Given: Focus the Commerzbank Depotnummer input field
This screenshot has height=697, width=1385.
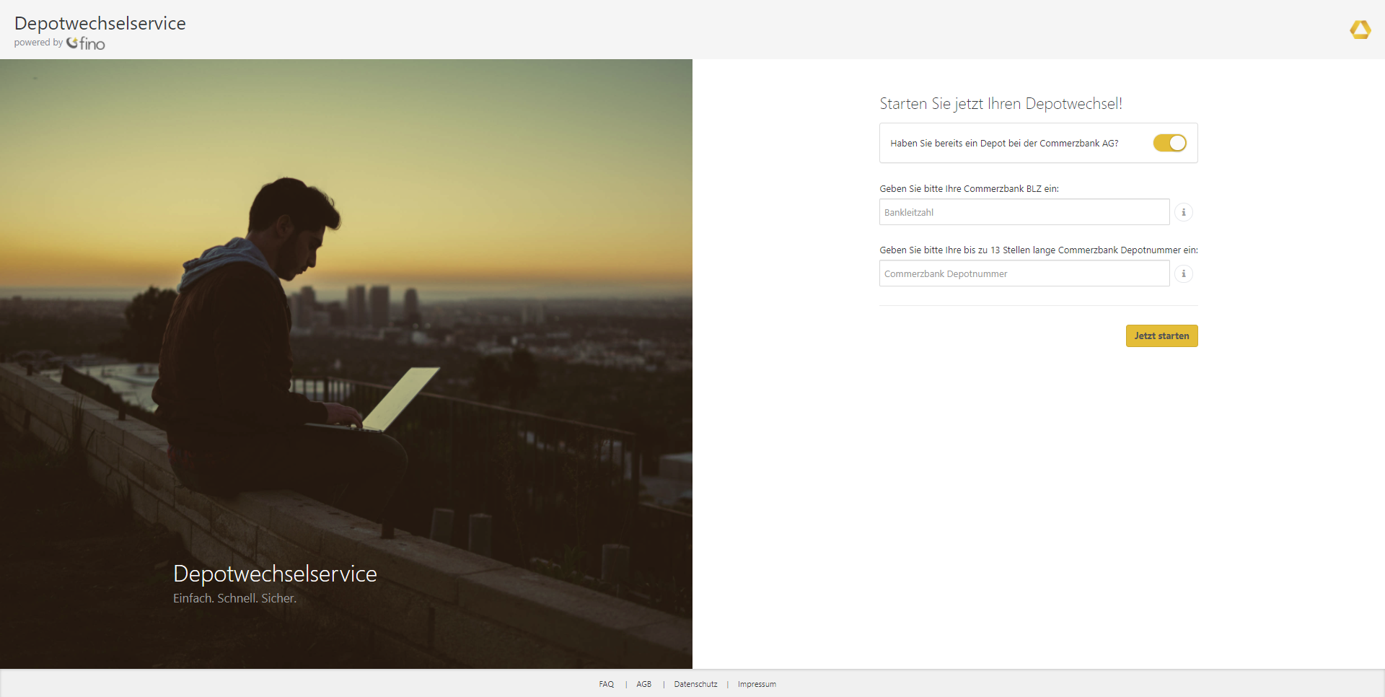Looking at the screenshot, I should coord(1024,273).
